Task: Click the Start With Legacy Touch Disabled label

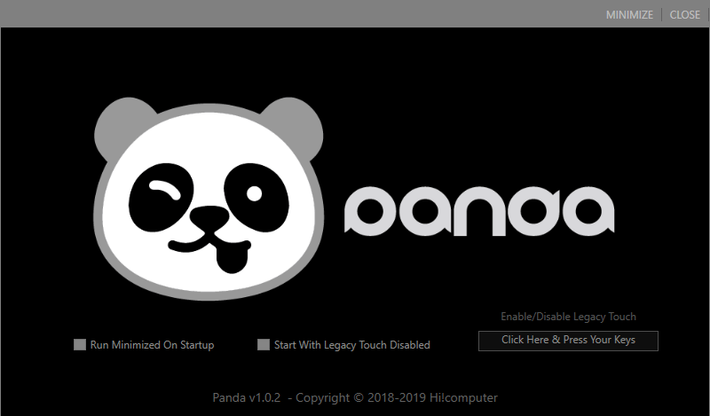Action: [x=351, y=345]
